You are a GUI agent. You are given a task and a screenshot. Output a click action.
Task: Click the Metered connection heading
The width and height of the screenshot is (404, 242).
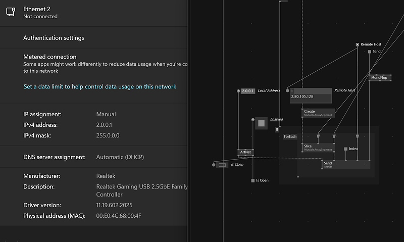[x=49, y=57]
